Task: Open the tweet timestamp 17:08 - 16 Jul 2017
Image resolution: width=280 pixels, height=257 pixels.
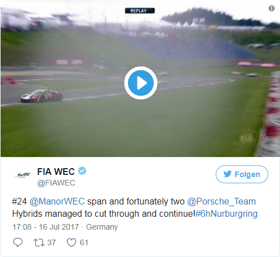Action: tap(46, 227)
